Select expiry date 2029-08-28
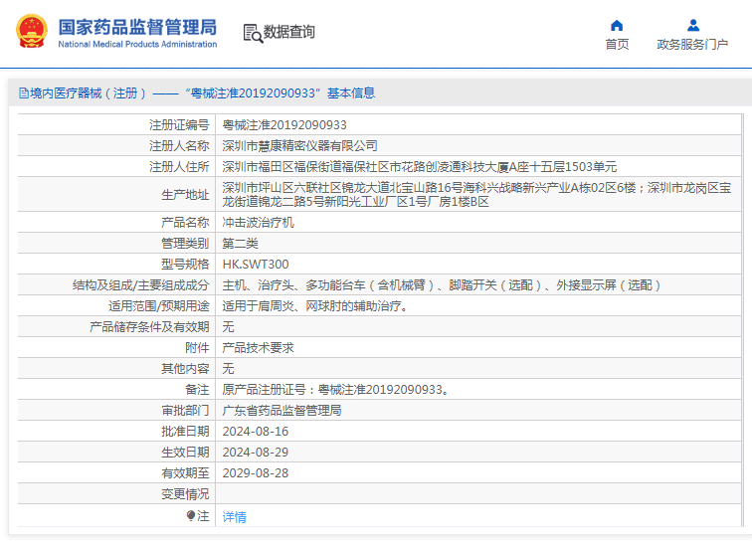The width and height of the screenshot is (752, 549). point(256,473)
